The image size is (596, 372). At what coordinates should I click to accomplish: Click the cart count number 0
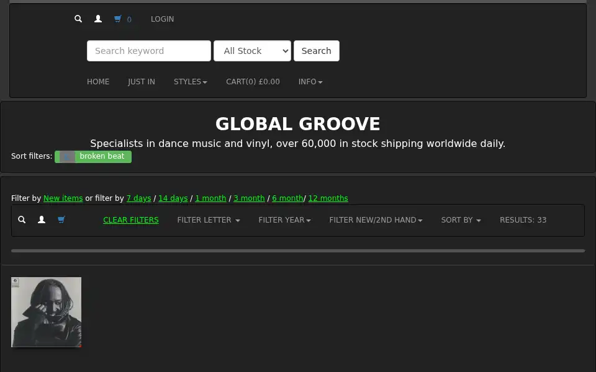coord(129,19)
